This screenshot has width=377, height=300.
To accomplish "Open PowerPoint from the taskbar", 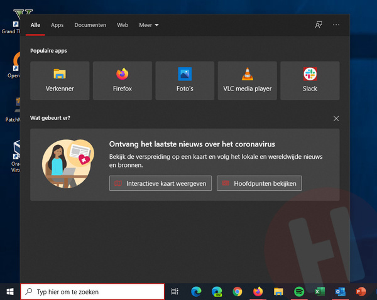I will coord(361,292).
